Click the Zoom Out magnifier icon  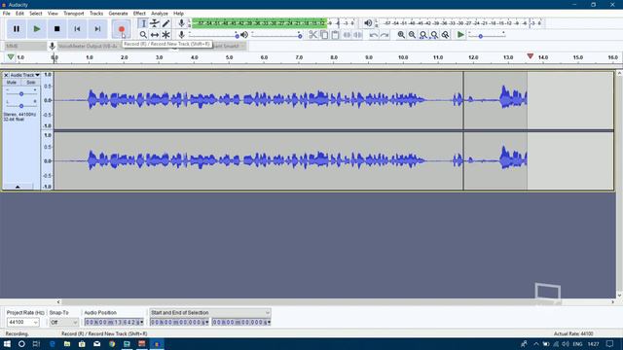pos(412,35)
